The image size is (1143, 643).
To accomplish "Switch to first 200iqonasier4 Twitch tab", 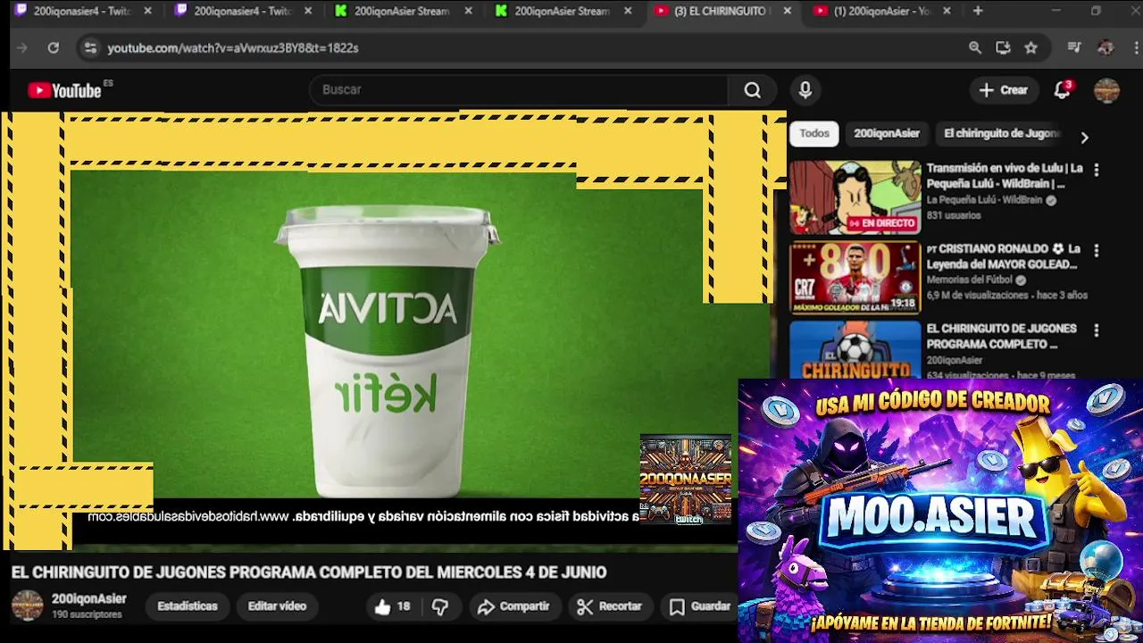I will (81, 11).
